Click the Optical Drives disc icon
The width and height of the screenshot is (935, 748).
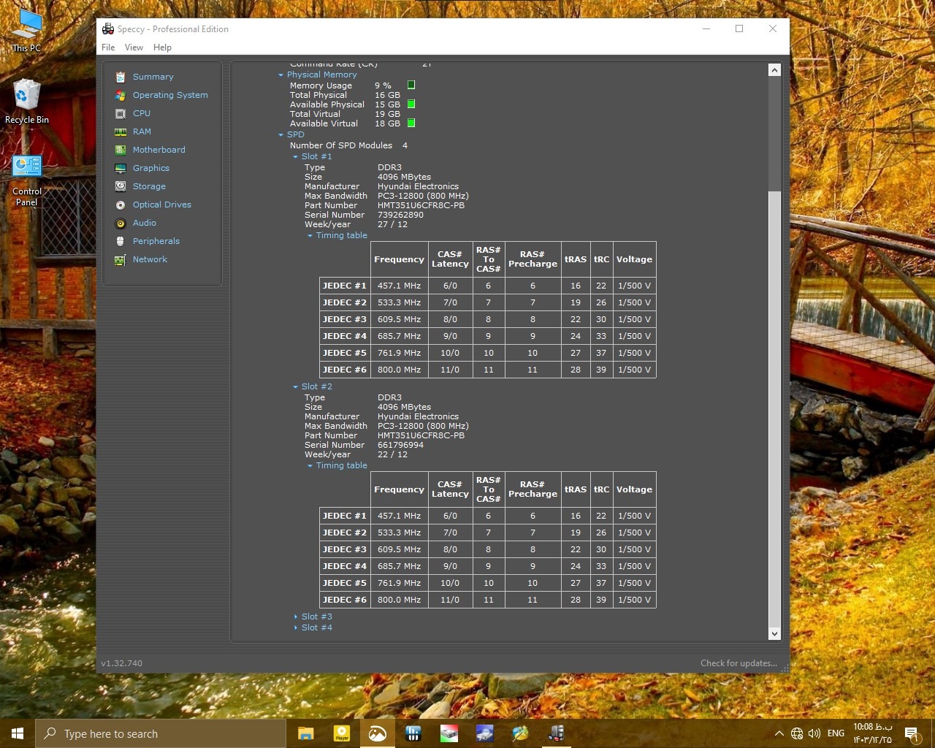coord(121,205)
